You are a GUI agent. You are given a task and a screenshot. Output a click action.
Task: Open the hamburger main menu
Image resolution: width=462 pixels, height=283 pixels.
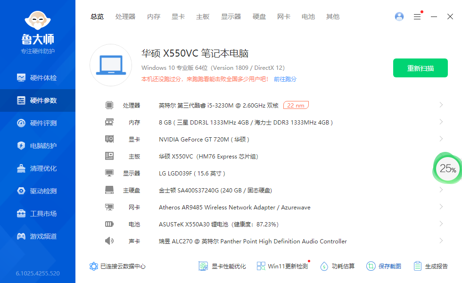coord(417,17)
